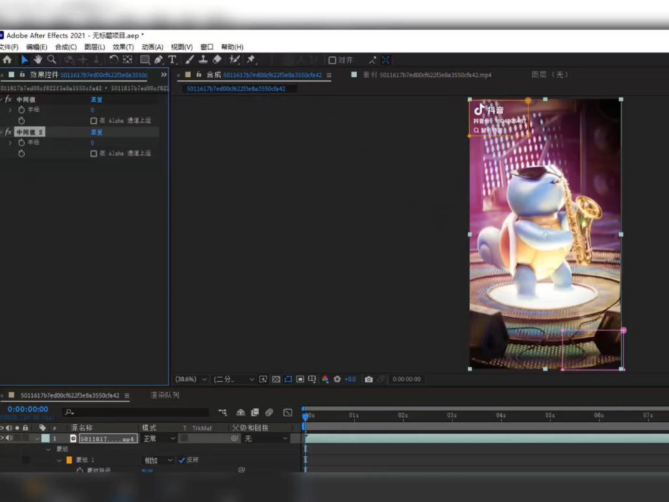The height and width of the screenshot is (502, 669).
Task: Collapse the 蒙版 1 item
Action: point(59,460)
